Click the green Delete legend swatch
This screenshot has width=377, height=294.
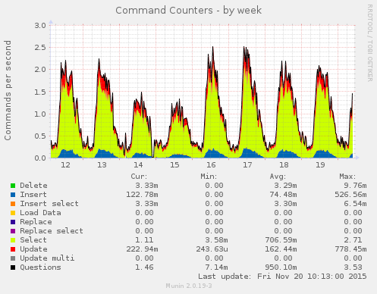click(x=13, y=186)
